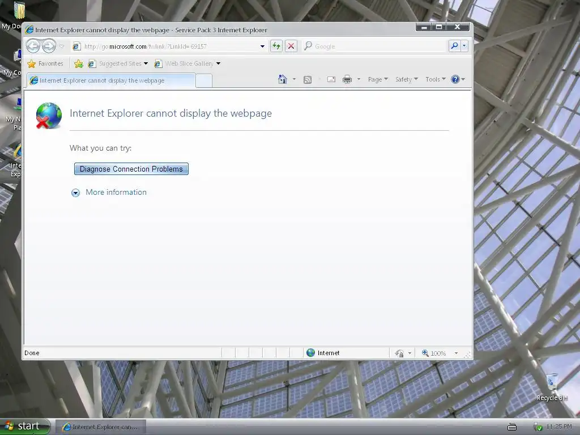This screenshot has height=435, width=580.
Task: Open the Start menu
Action: [x=25, y=426]
